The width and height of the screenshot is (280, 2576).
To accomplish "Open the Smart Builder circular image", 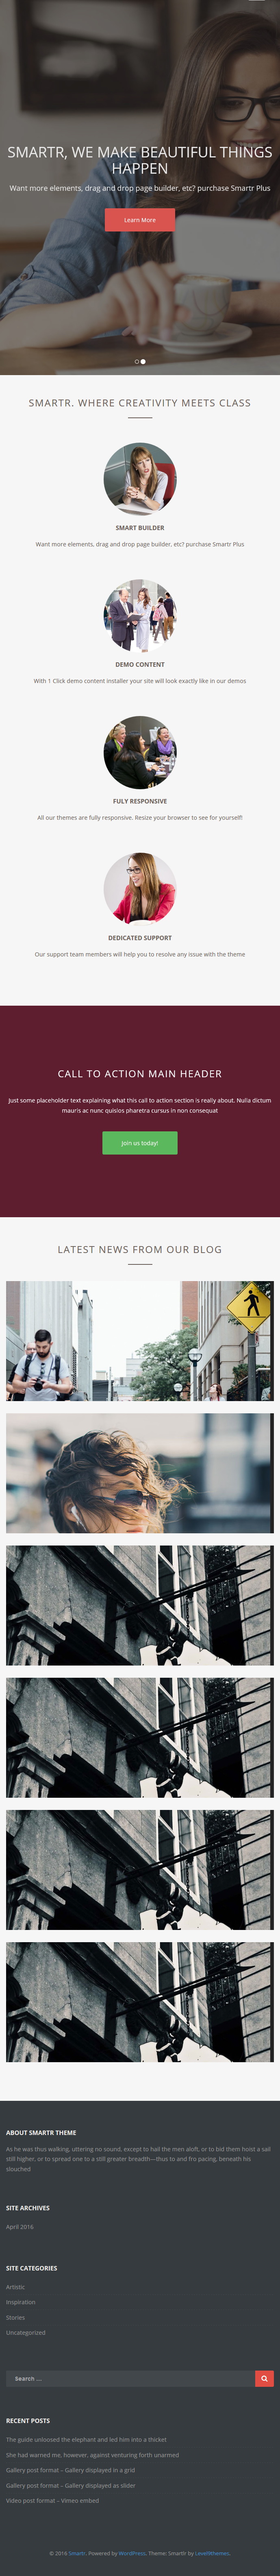I will tap(140, 479).
